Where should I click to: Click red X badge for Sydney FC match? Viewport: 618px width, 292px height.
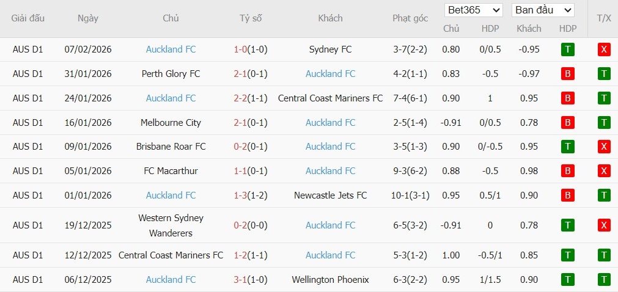(604, 49)
